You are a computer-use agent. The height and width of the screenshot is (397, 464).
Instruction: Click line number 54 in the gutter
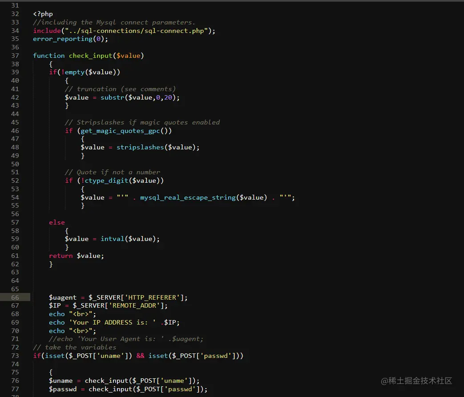click(15, 197)
